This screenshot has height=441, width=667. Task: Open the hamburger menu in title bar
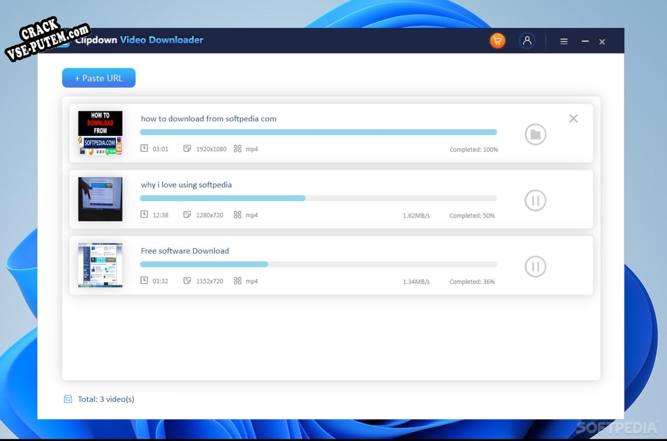[564, 42]
